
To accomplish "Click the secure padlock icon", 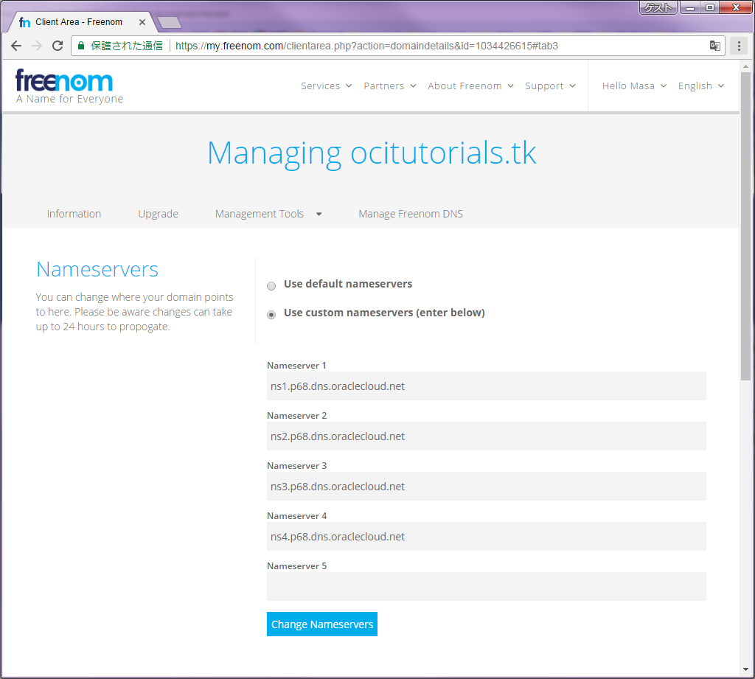I will coord(81,46).
